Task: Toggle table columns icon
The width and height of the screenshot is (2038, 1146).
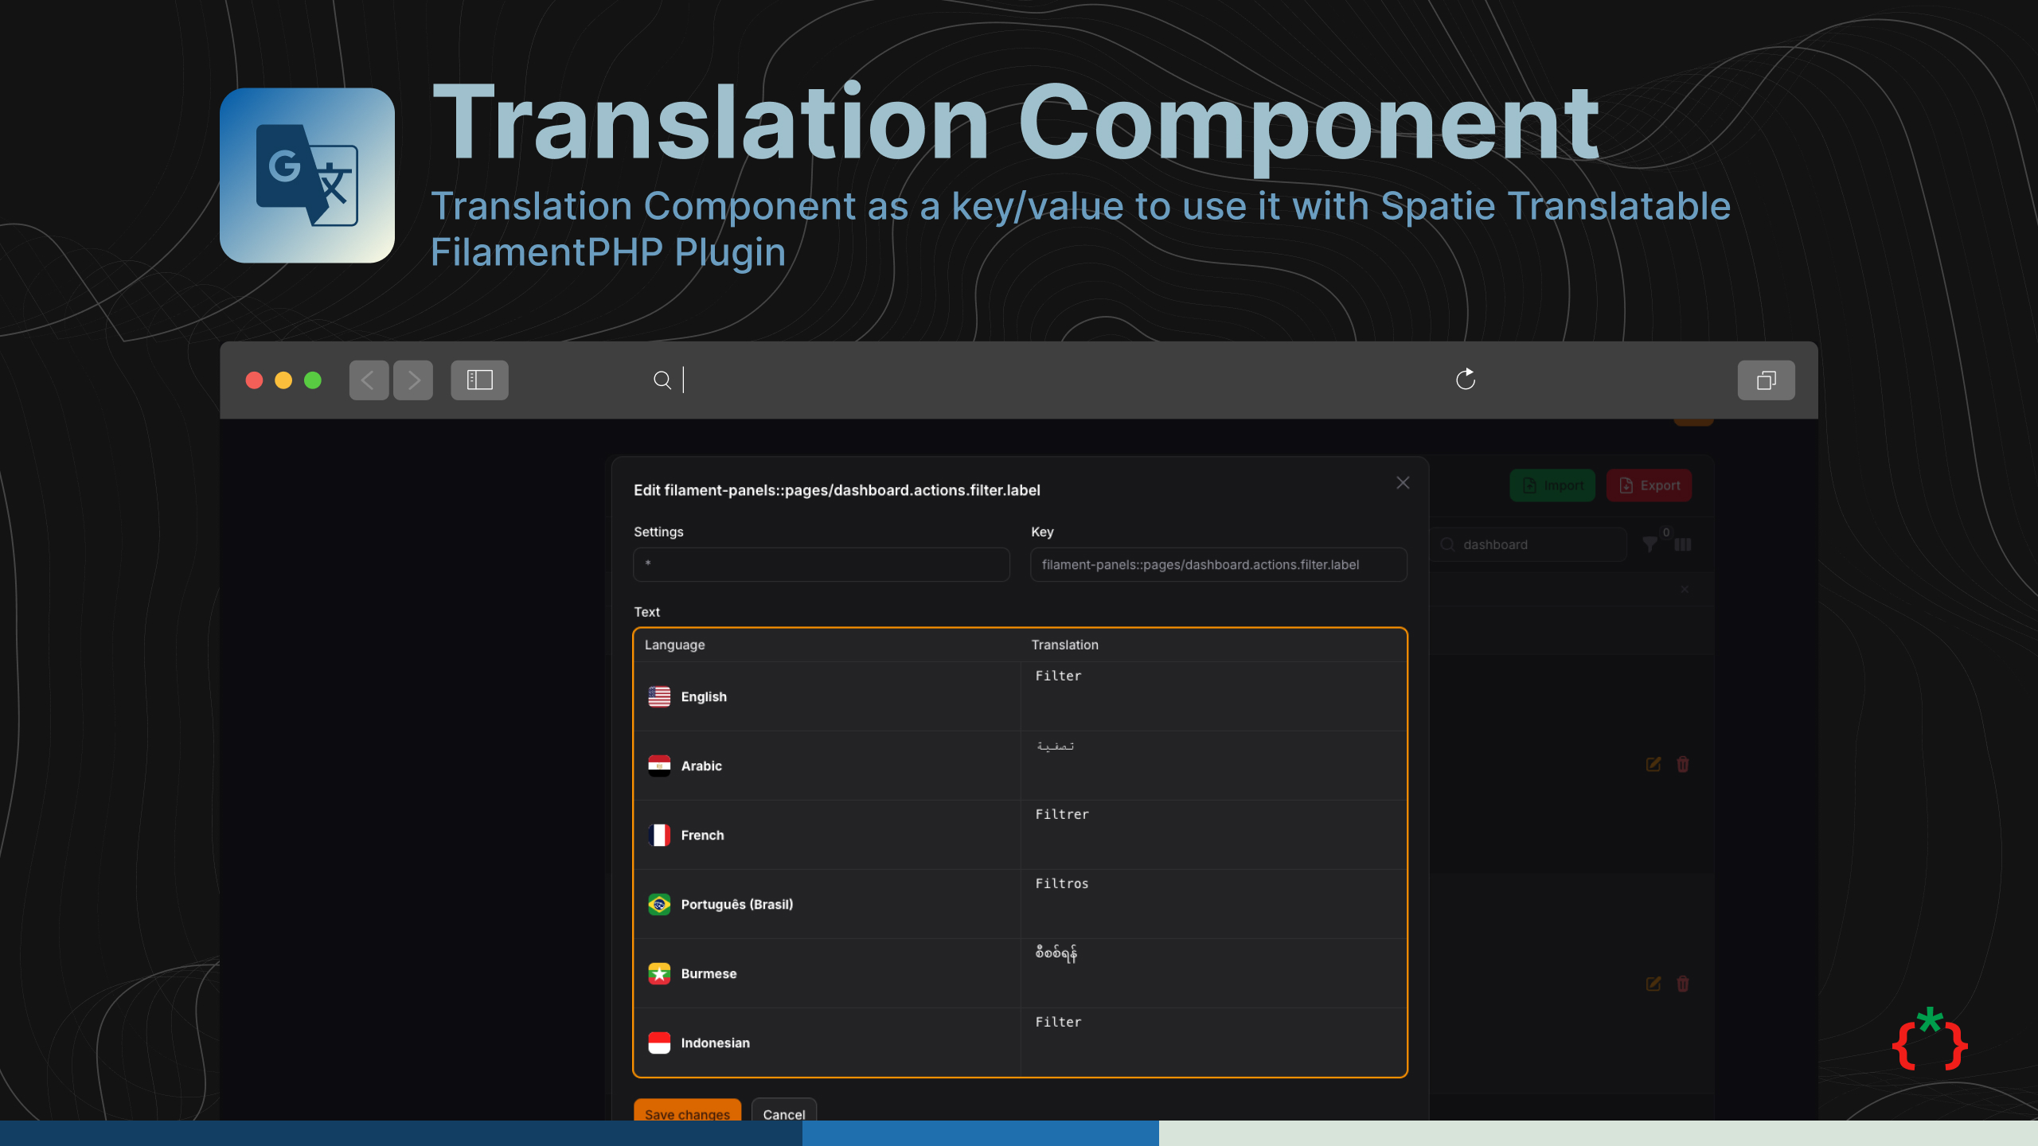Action: [1683, 544]
